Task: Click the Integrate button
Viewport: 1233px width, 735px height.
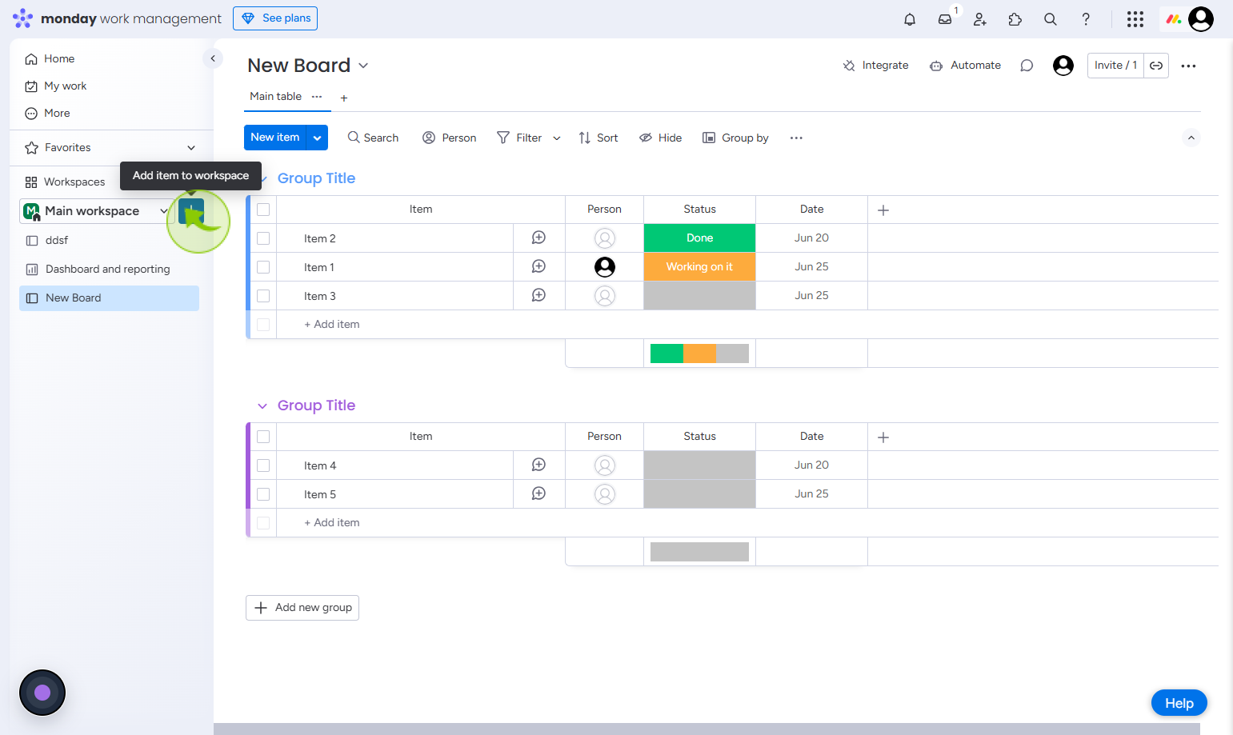Action: point(875,66)
